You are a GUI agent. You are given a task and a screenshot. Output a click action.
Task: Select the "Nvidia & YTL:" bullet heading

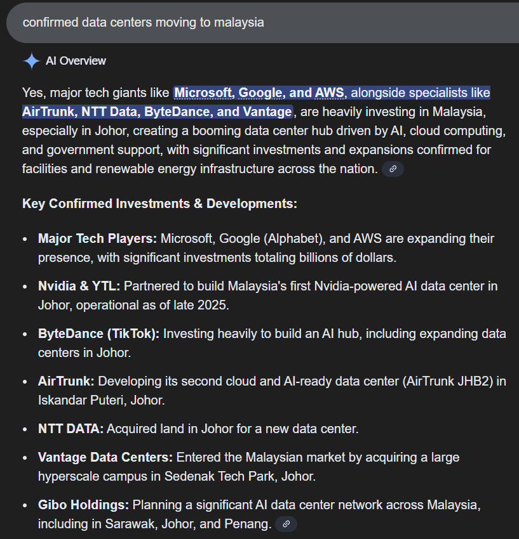[x=79, y=286]
